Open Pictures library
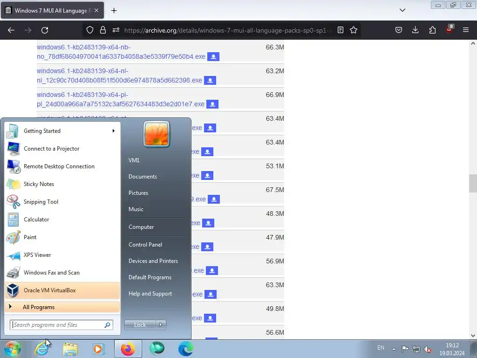Image resolution: width=477 pixels, height=358 pixels. point(138,193)
